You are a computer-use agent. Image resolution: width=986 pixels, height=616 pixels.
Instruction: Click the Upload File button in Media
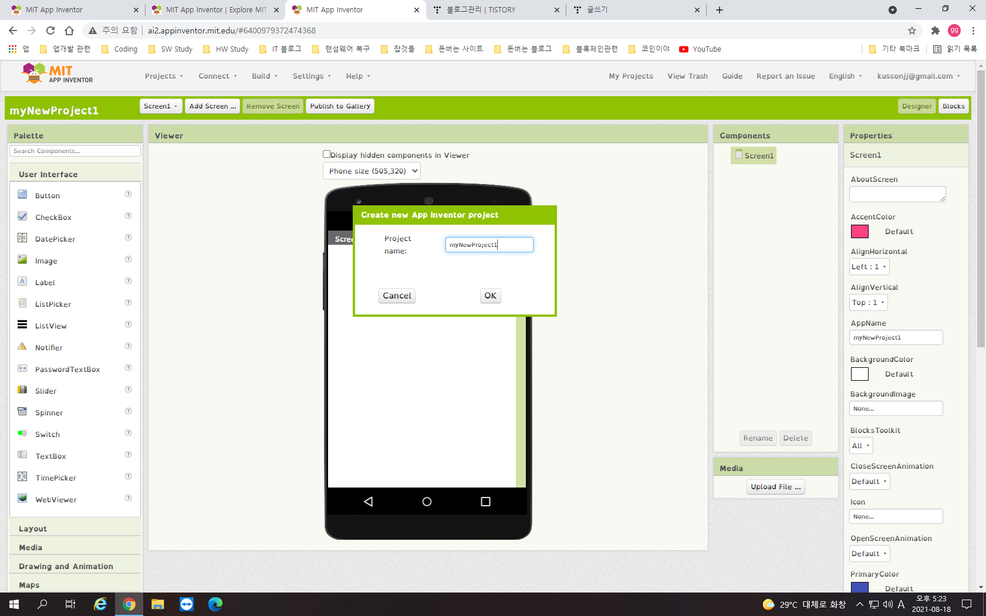pyautogui.click(x=776, y=487)
